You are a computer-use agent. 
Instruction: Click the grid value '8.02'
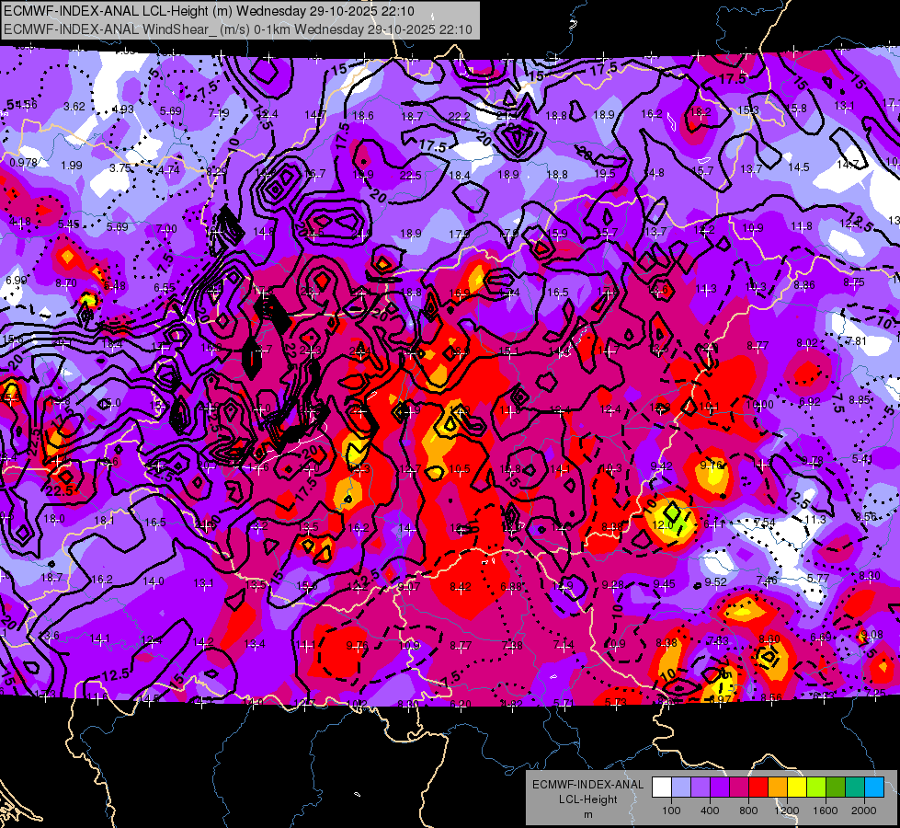[x=807, y=343]
